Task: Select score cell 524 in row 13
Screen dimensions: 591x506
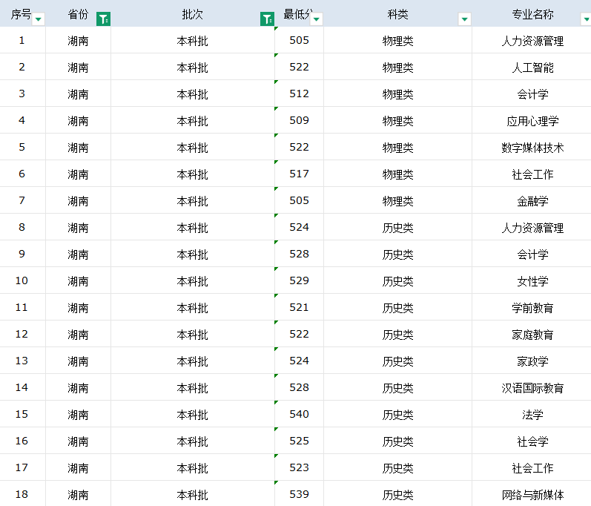Action: pyautogui.click(x=300, y=361)
